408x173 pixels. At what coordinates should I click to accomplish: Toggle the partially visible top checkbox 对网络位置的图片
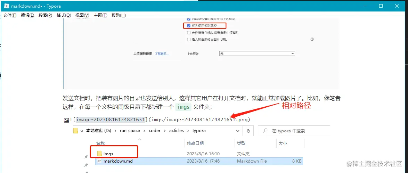coord(189,19)
